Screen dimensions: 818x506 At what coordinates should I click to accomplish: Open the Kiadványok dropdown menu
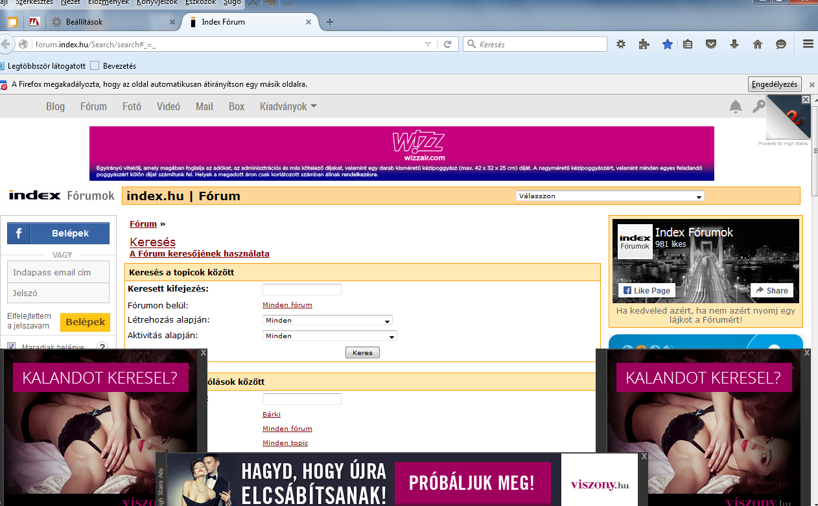pos(288,107)
